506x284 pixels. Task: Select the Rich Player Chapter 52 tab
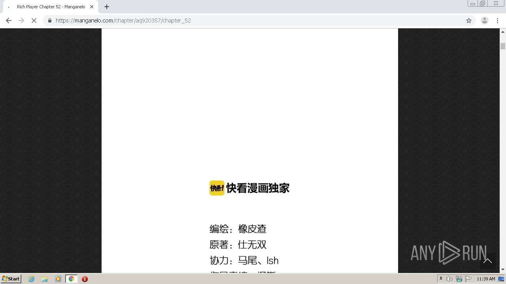pos(50,7)
